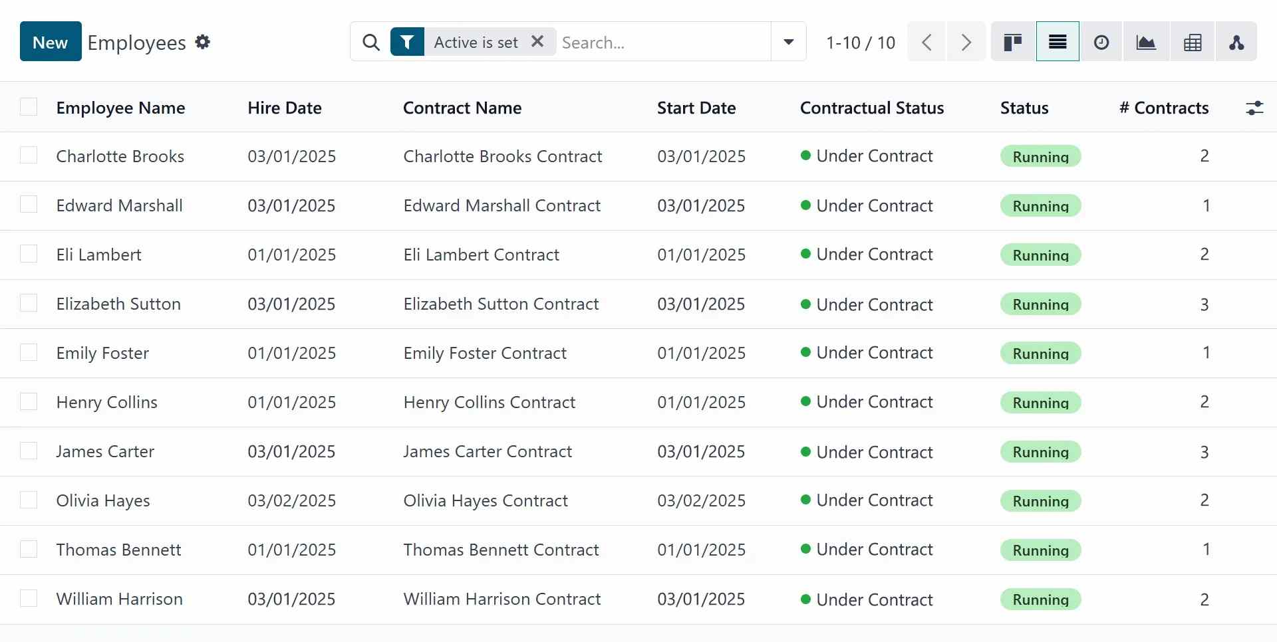Focus the Search input field

(x=663, y=42)
